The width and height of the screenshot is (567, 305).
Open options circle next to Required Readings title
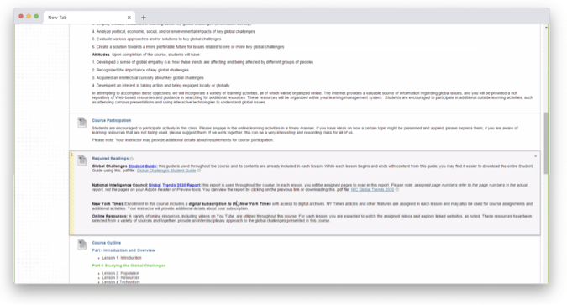132,159
